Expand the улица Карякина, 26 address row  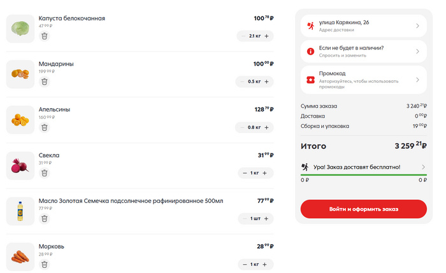pos(417,26)
